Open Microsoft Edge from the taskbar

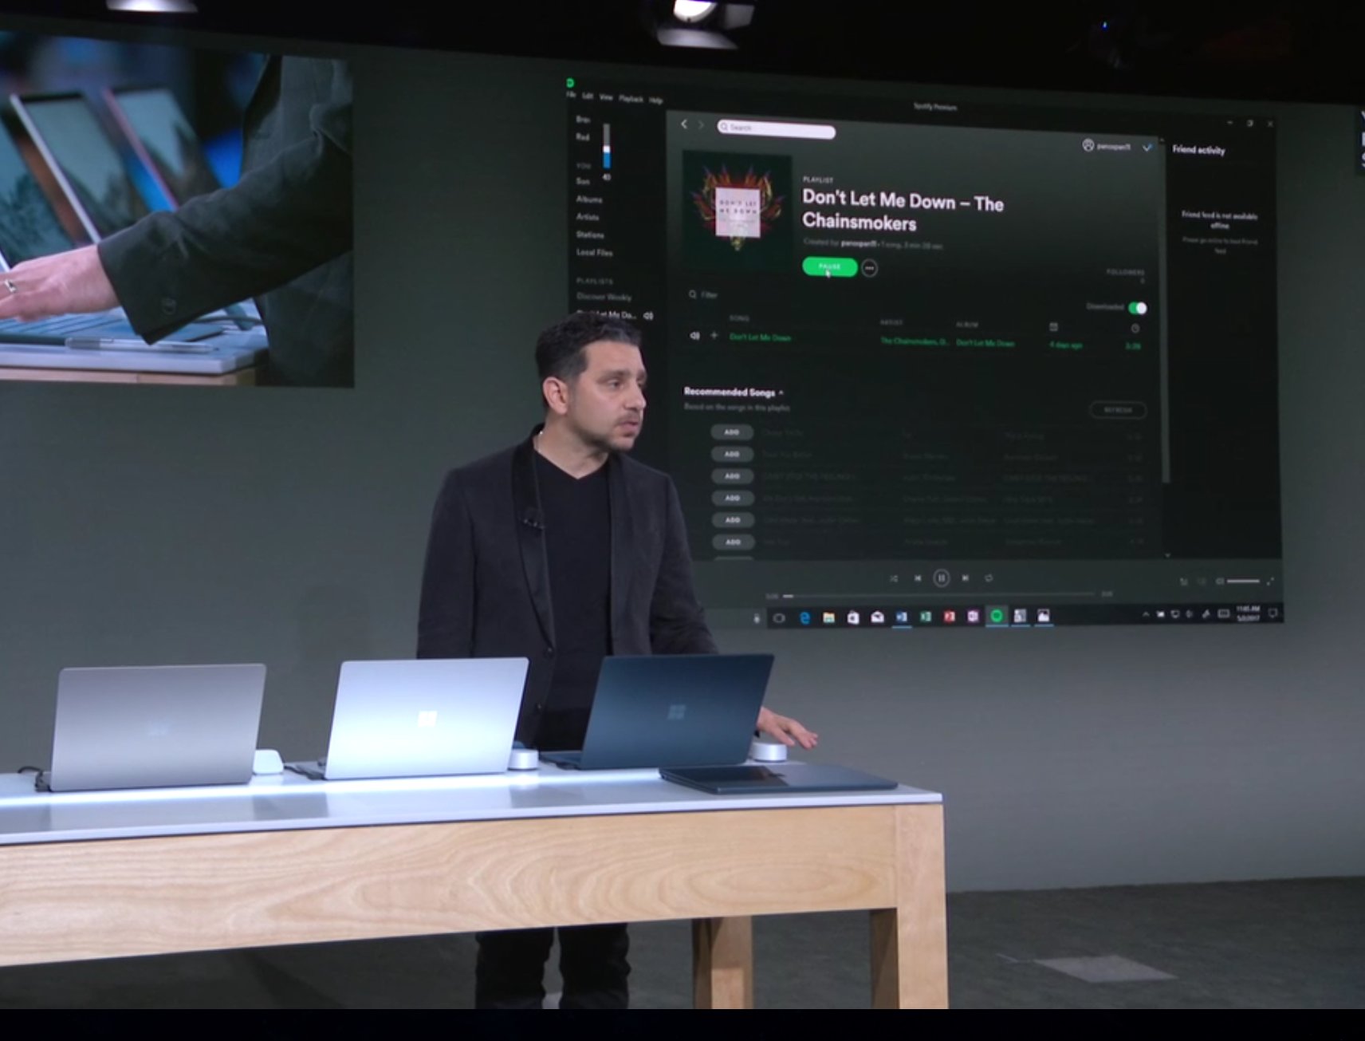[x=804, y=617]
